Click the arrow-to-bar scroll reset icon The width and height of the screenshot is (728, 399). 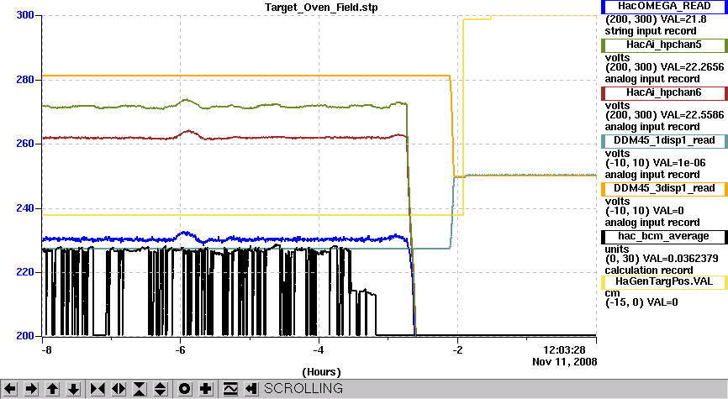pyautogui.click(x=251, y=389)
